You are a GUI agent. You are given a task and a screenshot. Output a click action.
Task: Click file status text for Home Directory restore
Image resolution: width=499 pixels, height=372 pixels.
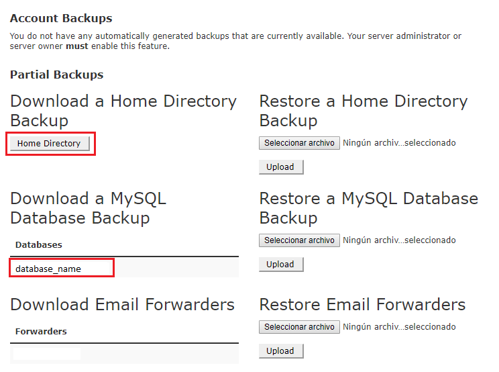tap(399, 143)
